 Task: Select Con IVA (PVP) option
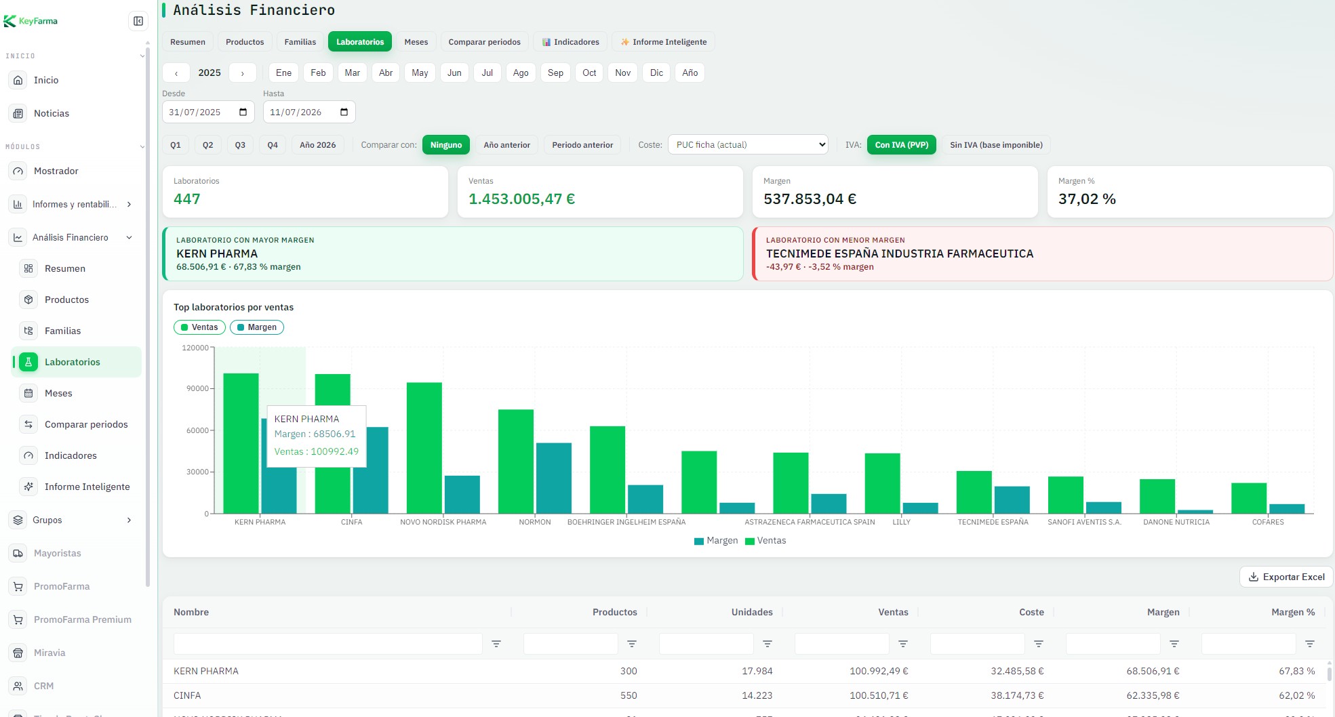tap(902, 145)
